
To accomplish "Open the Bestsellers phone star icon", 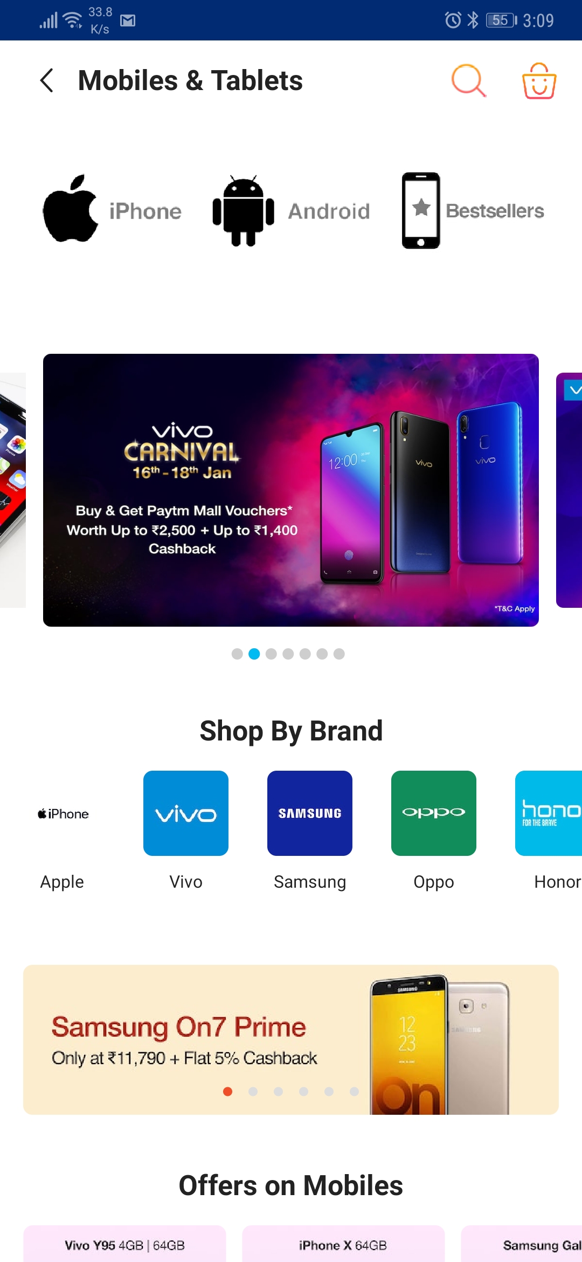I will pos(420,210).
